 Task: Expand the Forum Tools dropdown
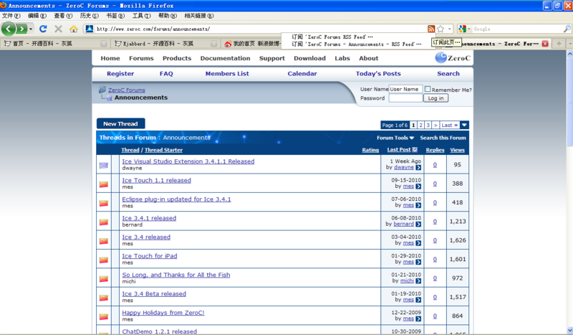(395, 138)
